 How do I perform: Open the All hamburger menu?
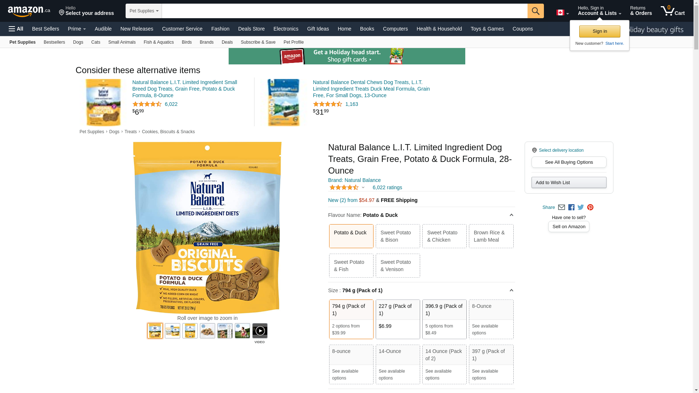(16, 29)
